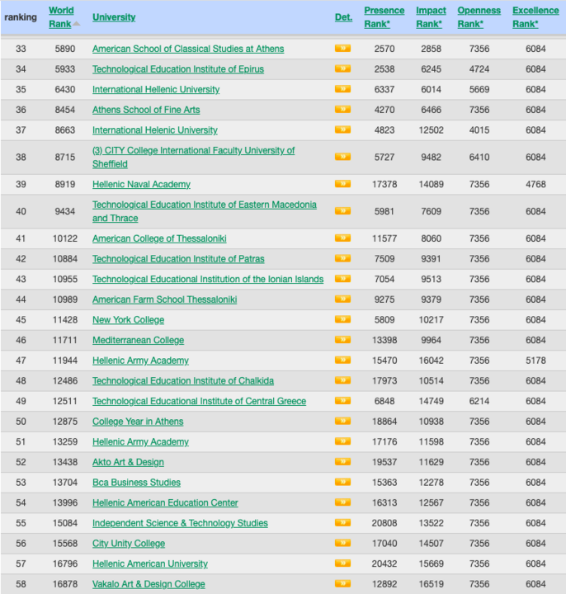
Task: Open details icon for Hellenic American University
Action: point(342,563)
